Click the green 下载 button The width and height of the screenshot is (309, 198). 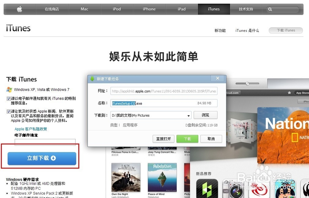188,139
